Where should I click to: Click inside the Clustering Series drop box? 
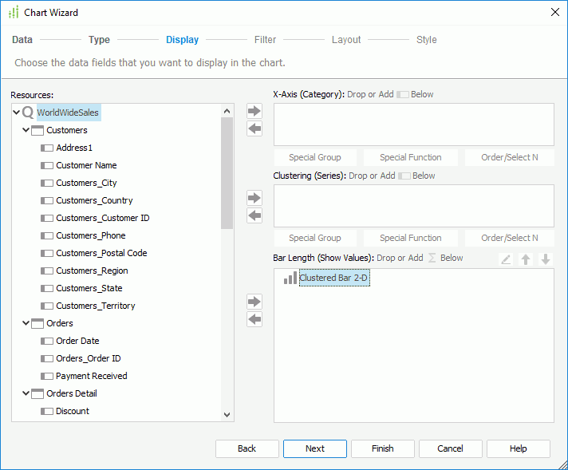pyautogui.click(x=414, y=206)
